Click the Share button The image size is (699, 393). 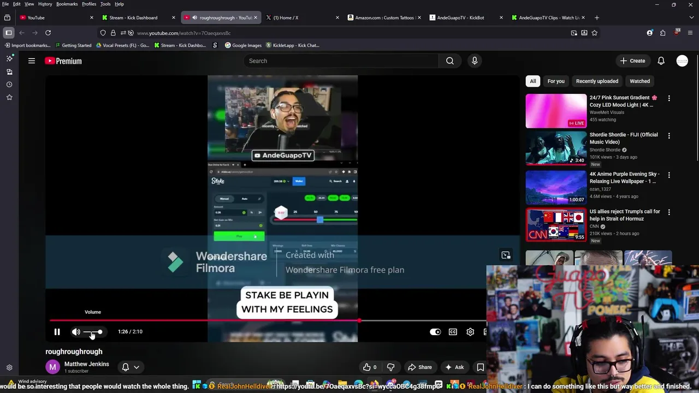click(420, 367)
